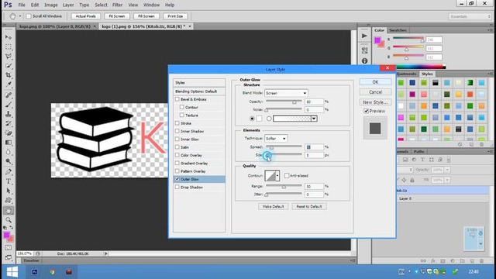This screenshot has height=279, width=496.
Task: Select the Healing Brush tool
Action: coord(9,95)
